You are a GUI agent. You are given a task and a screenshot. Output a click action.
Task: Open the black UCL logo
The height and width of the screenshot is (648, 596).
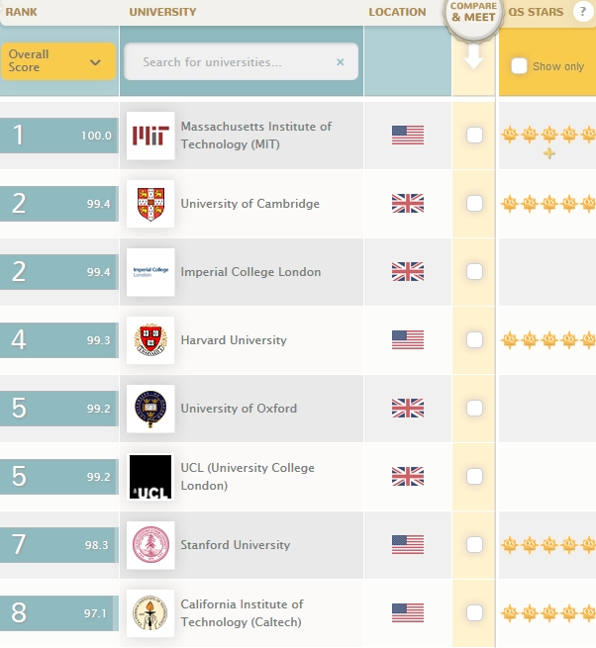(x=150, y=477)
